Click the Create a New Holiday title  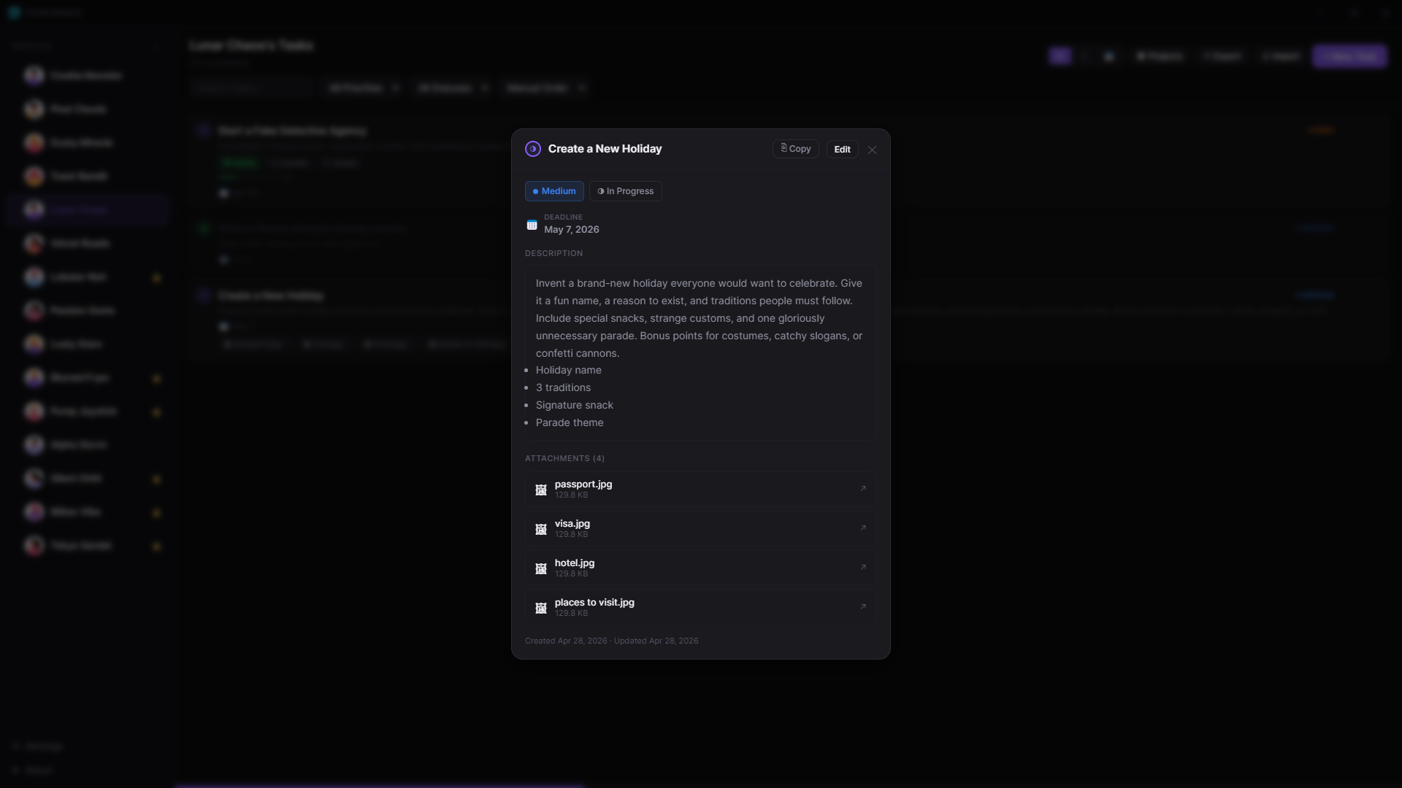click(605, 149)
